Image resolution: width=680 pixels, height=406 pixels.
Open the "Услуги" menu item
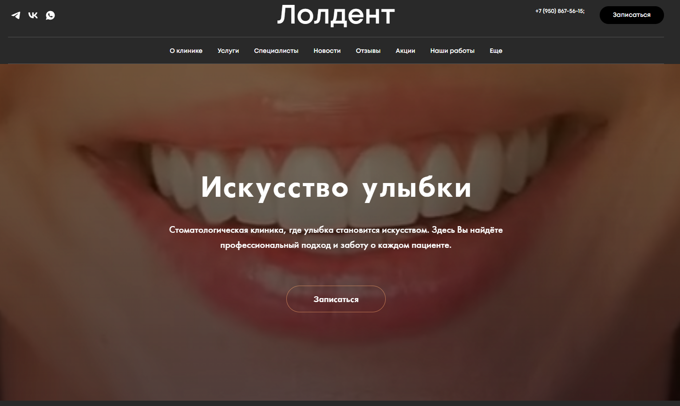tap(228, 51)
